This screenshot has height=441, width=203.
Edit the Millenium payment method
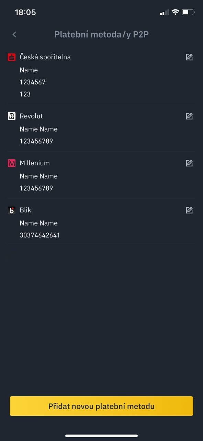click(189, 163)
